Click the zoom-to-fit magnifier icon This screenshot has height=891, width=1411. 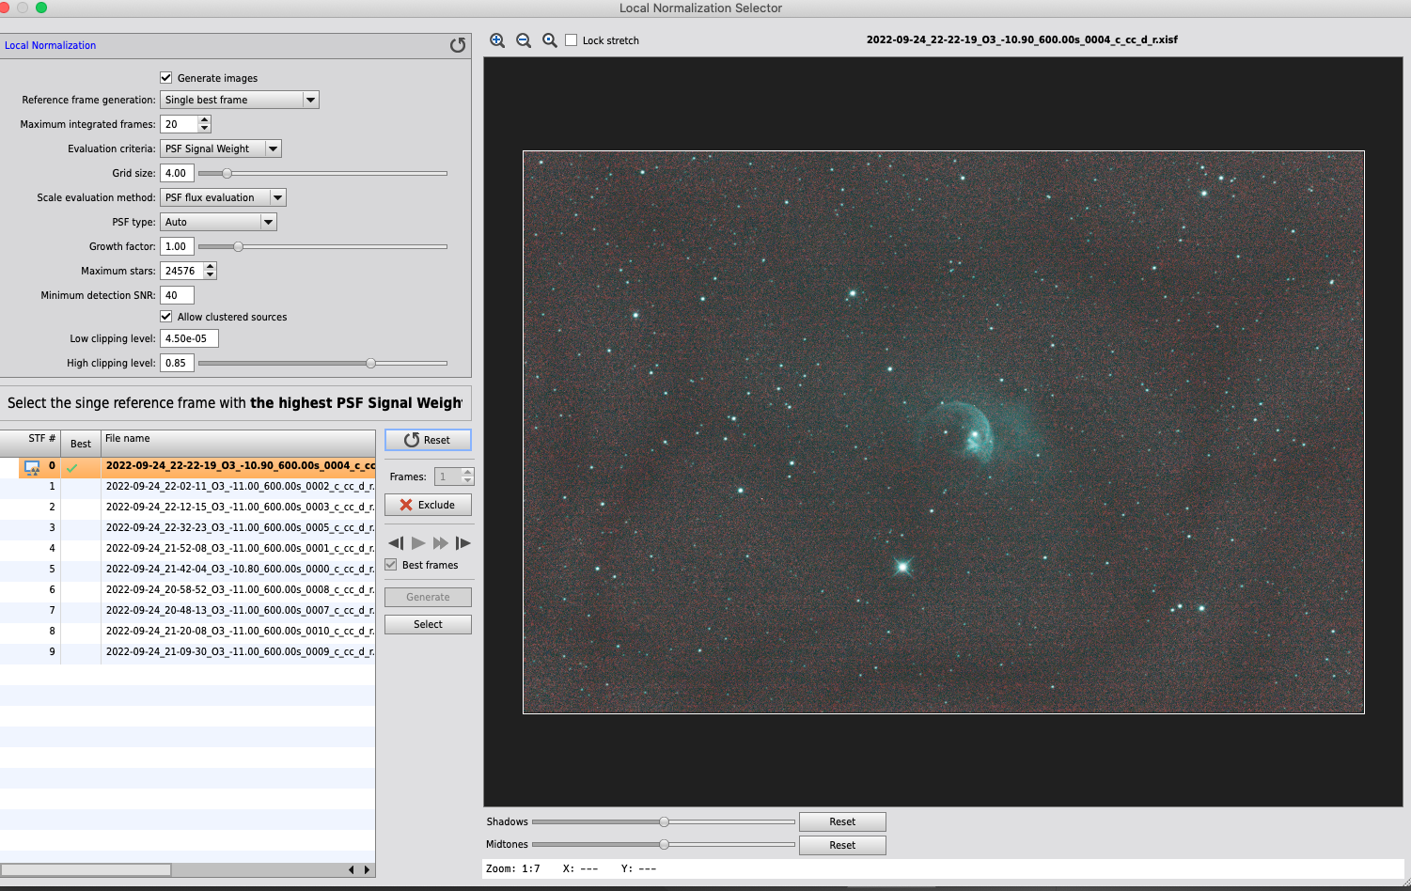point(550,40)
